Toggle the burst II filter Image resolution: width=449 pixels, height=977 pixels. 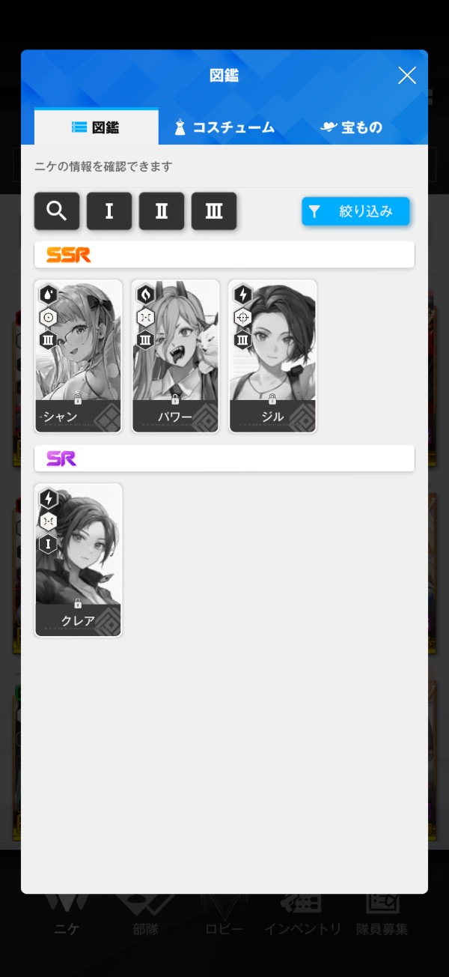pyautogui.click(x=162, y=211)
